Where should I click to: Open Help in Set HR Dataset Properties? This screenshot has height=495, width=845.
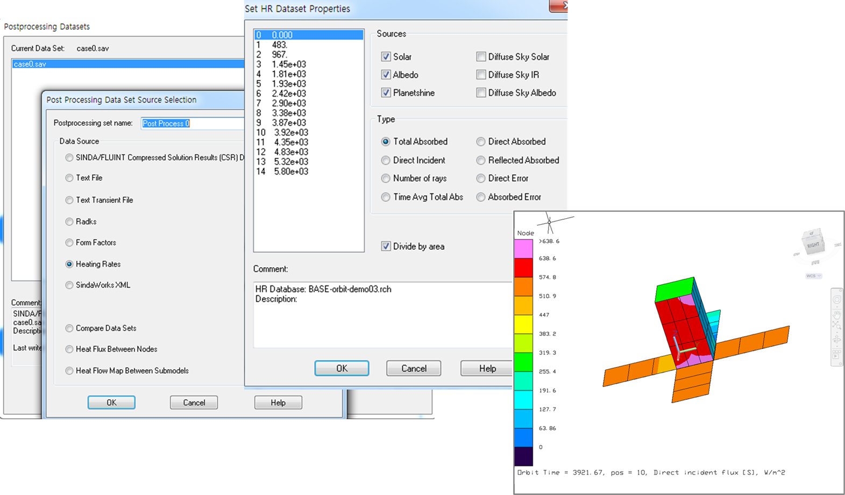click(487, 368)
